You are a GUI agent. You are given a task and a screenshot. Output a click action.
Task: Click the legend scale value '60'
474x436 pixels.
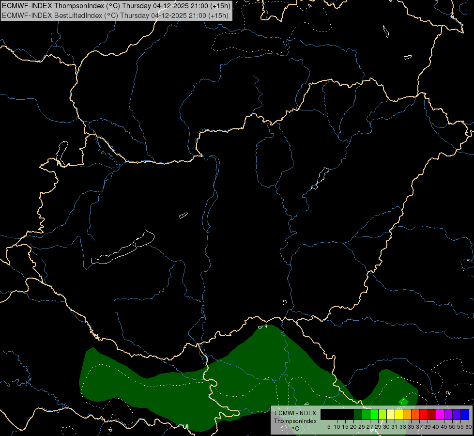coord(469,427)
